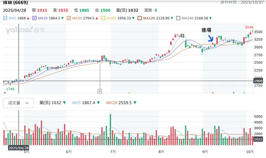The height and width of the screenshot is (158, 266).
Task: Click the 1900 price tag on axis
Action: click(x=259, y=81)
